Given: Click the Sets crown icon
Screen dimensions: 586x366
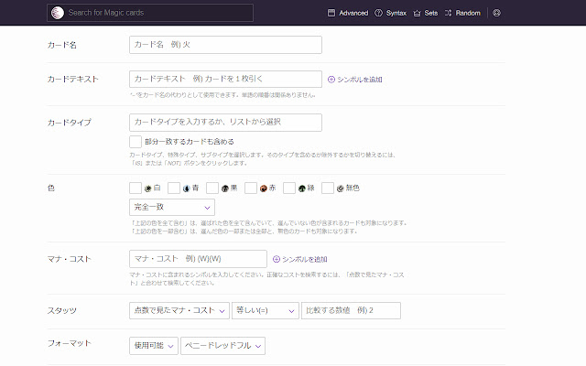Looking at the screenshot, I should 417,13.
